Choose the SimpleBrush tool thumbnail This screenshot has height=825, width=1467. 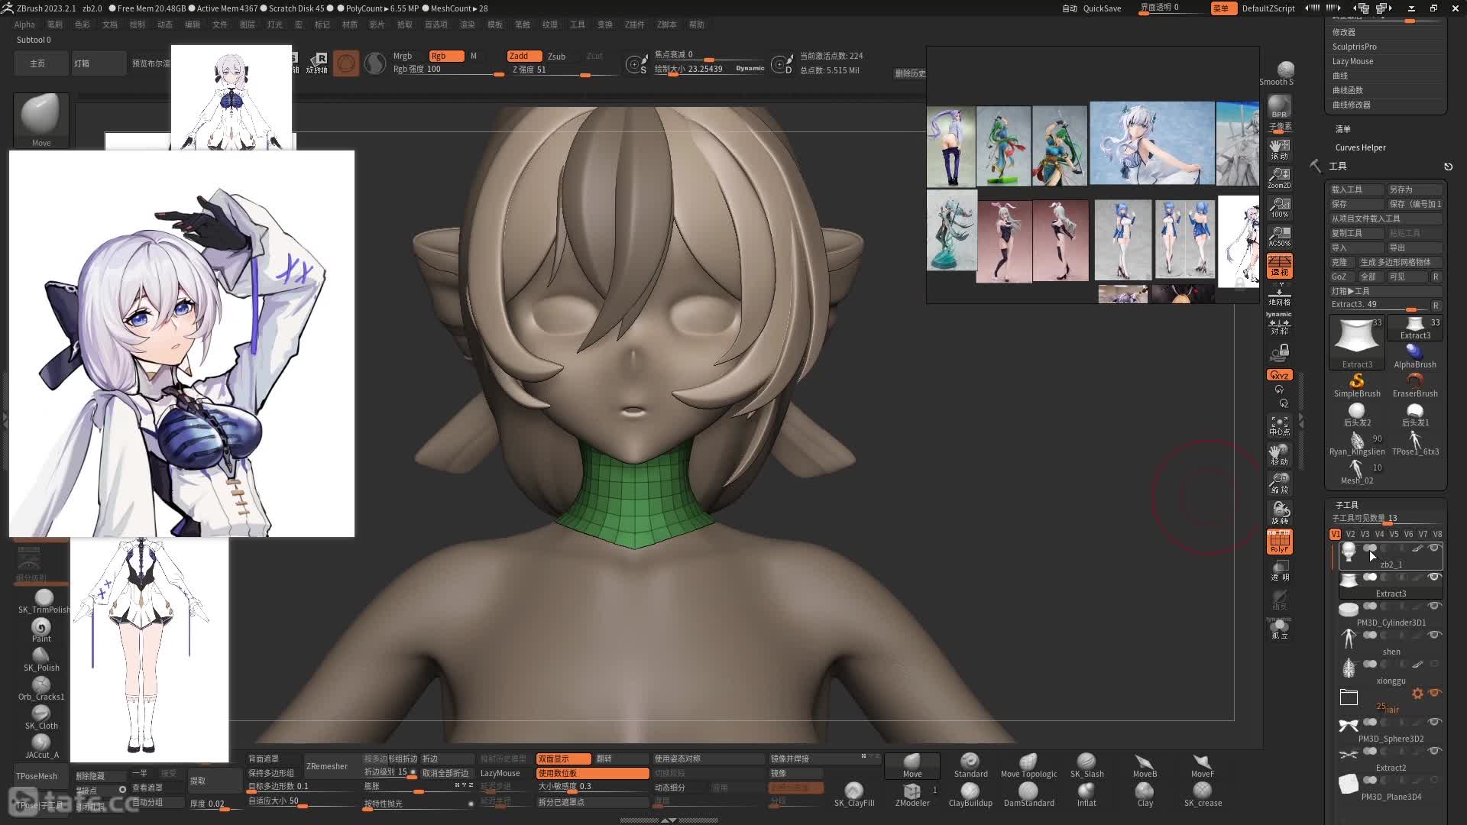click(x=1357, y=385)
